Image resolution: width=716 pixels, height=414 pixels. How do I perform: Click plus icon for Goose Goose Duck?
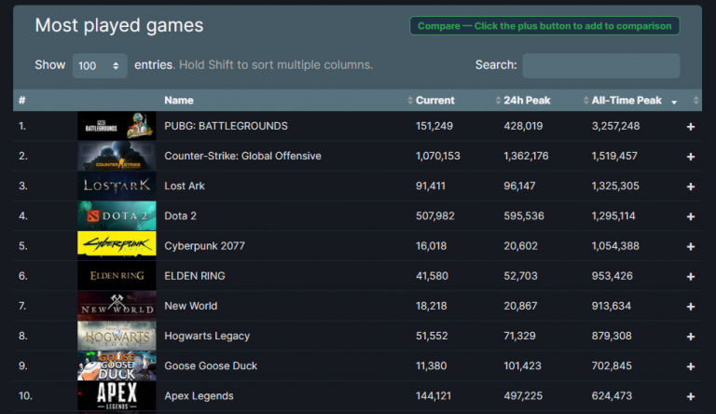click(x=691, y=366)
